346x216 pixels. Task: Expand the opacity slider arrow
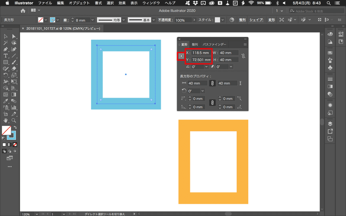click(x=194, y=20)
